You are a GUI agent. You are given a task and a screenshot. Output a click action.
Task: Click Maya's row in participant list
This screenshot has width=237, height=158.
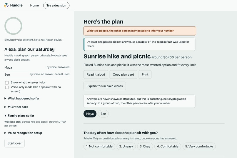point(37,67)
